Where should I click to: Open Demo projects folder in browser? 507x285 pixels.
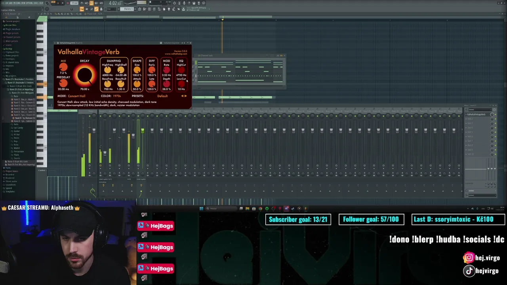[x=12, y=55]
